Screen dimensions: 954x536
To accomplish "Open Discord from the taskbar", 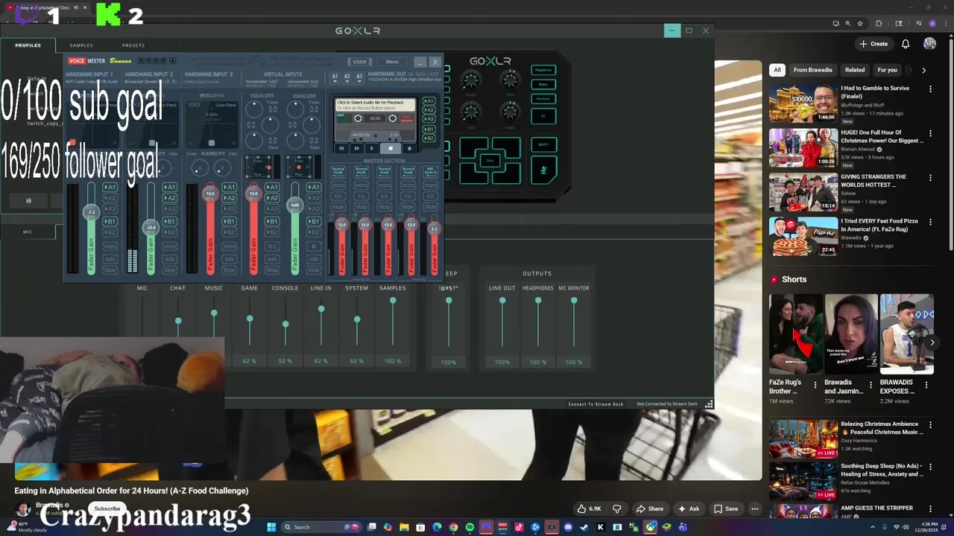I will (568, 527).
